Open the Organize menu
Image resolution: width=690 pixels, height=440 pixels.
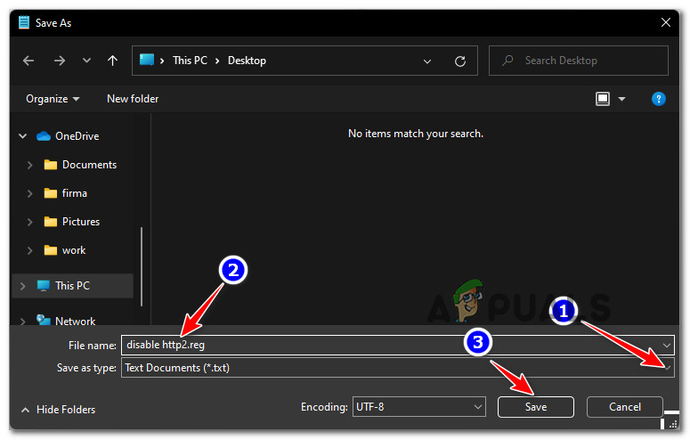tap(53, 99)
